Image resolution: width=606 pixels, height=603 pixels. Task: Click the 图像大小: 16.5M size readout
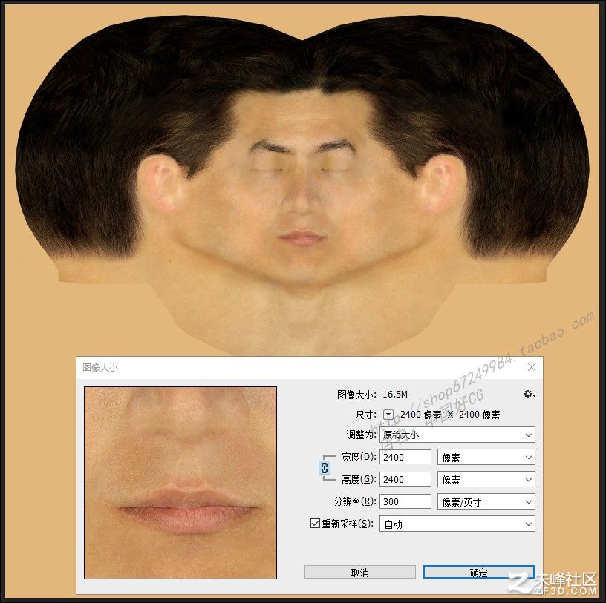pos(372,394)
